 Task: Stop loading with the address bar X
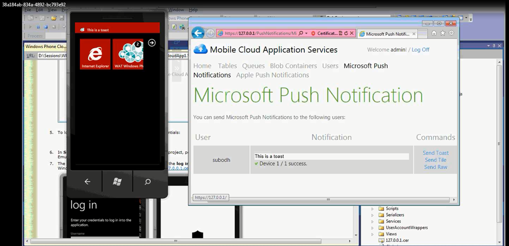[351, 33]
